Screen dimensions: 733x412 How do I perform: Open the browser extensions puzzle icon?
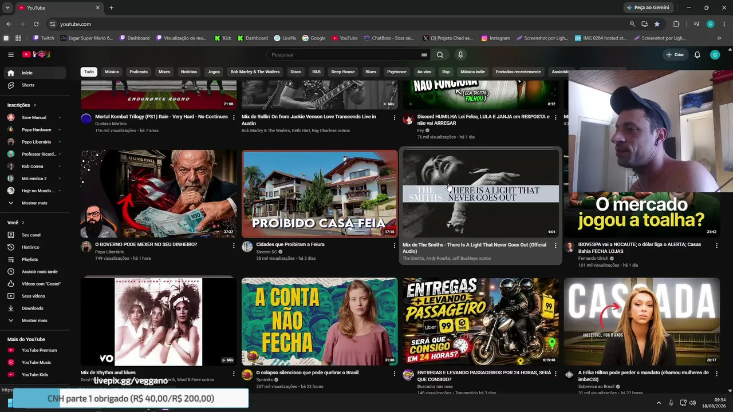(676, 24)
